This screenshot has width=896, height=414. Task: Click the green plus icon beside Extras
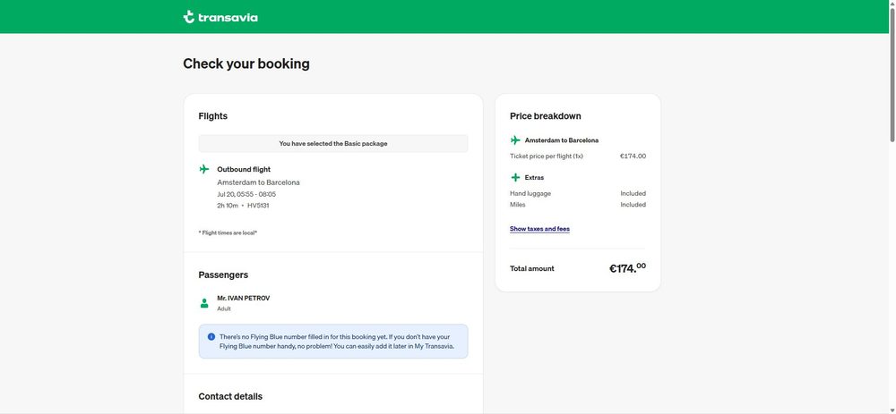[515, 177]
